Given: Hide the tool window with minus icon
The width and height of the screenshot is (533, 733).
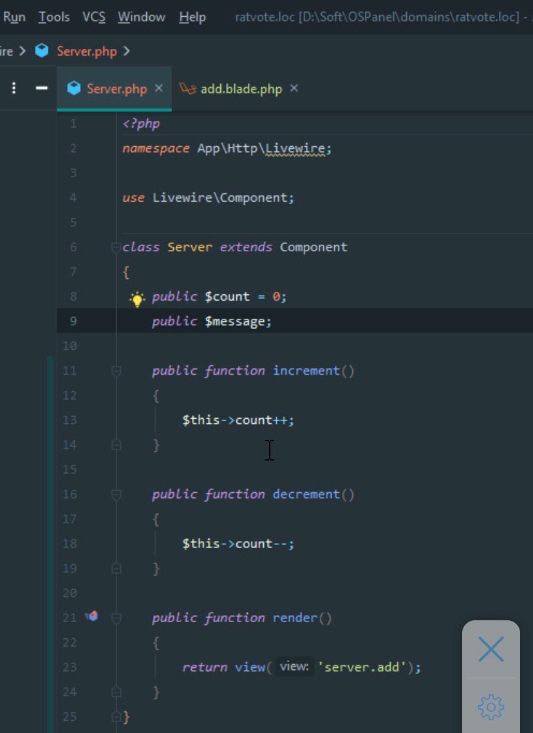Looking at the screenshot, I should 42,88.
